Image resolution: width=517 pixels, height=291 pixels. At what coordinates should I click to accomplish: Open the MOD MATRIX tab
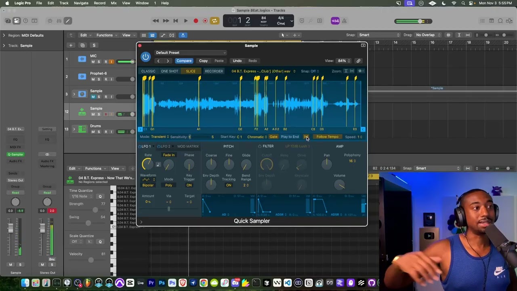point(188,146)
